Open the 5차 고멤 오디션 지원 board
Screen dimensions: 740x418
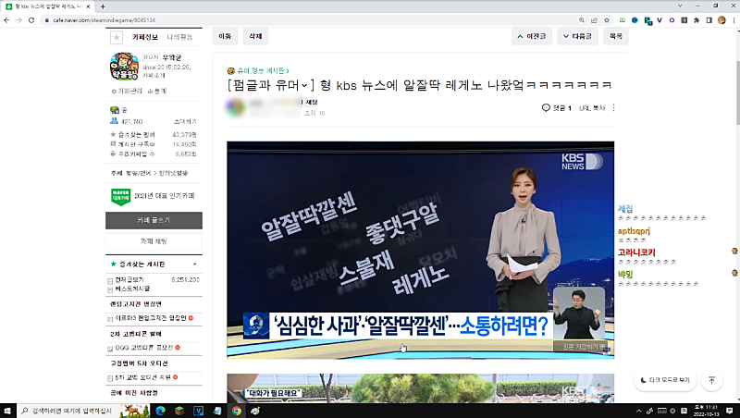[x=143, y=377]
